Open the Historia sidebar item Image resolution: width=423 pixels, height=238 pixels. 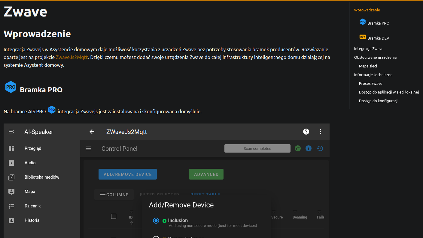coord(42,220)
